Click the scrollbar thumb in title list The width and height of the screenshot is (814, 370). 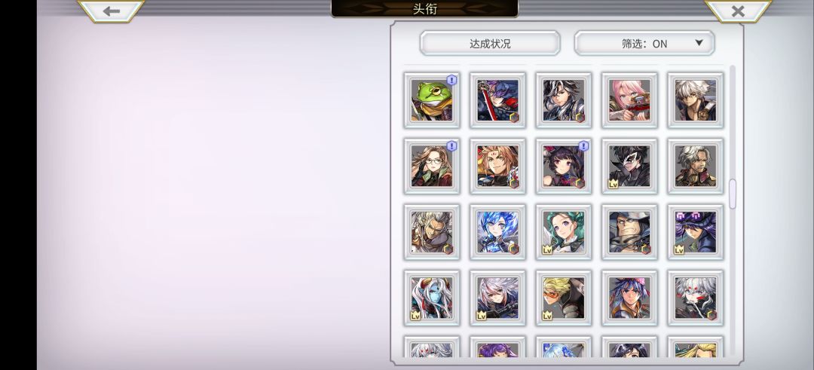click(733, 194)
